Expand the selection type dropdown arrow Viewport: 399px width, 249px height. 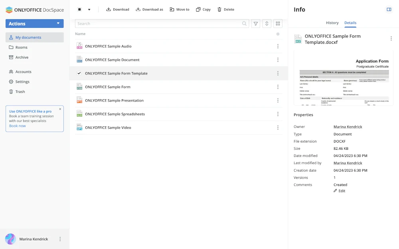[89, 10]
